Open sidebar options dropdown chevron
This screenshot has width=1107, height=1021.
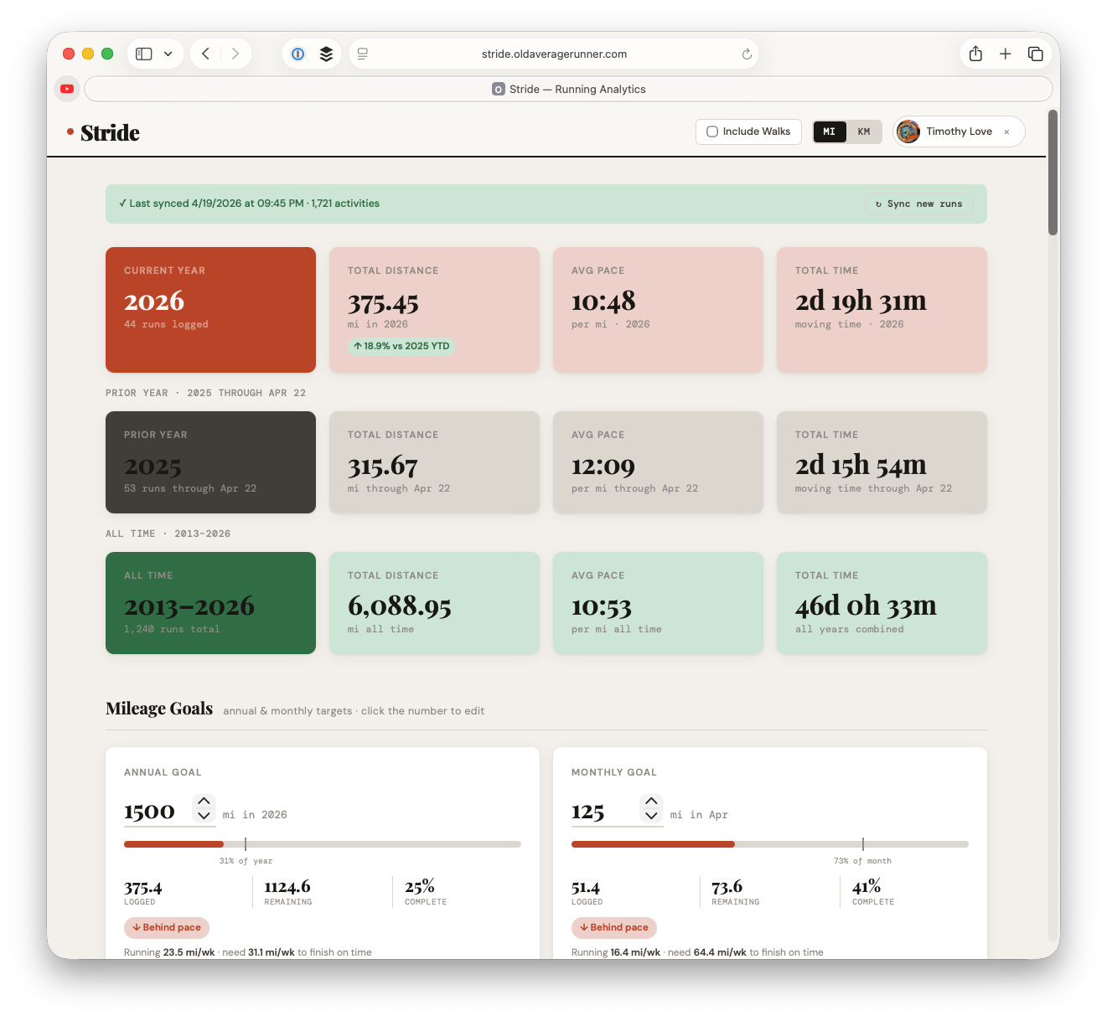click(168, 54)
